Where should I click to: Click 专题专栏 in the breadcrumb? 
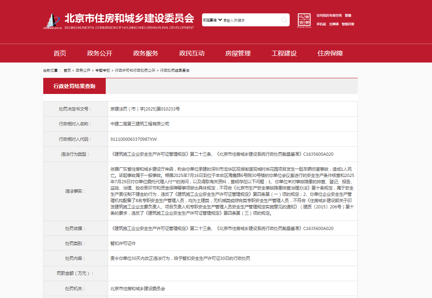click(x=103, y=70)
